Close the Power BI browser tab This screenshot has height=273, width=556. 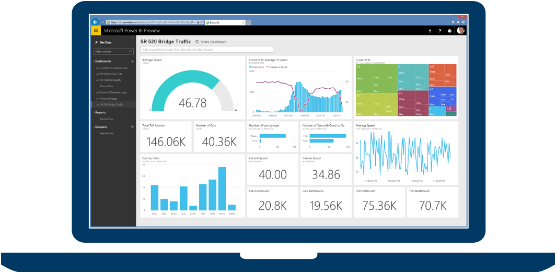click(x=244, y=22)
